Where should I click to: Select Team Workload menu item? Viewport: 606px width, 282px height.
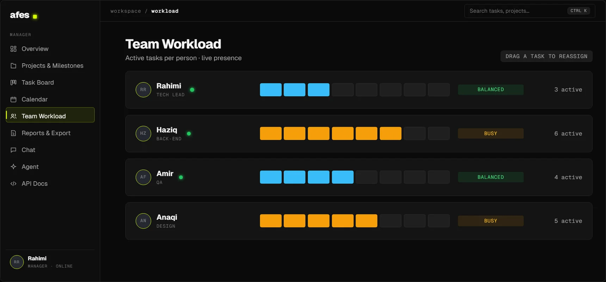coord(50,115)
